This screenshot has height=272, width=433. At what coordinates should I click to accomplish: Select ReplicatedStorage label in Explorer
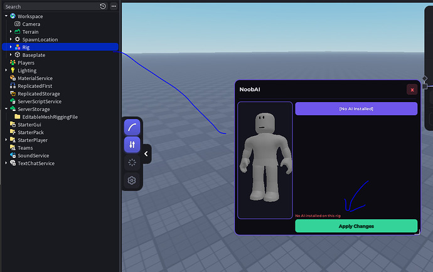pos(39,93)
